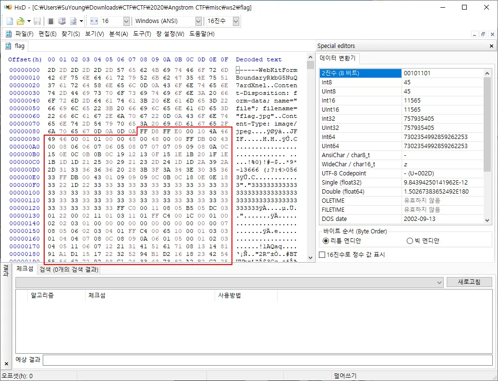Select the 2진수 (8 비트) row
The width and height of the screenshot is (498, 381).
coord(401,73)
